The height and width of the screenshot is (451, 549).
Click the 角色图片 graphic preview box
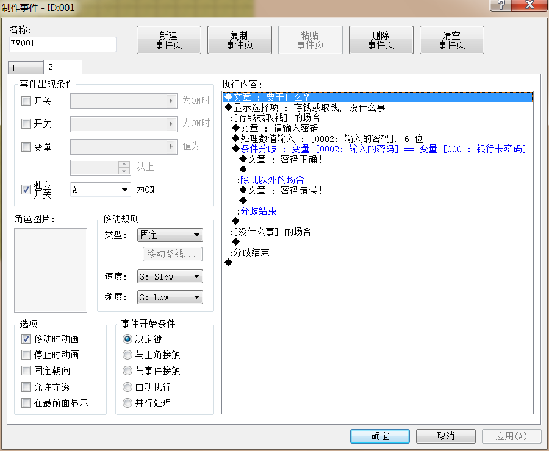[x=51, y=270]
